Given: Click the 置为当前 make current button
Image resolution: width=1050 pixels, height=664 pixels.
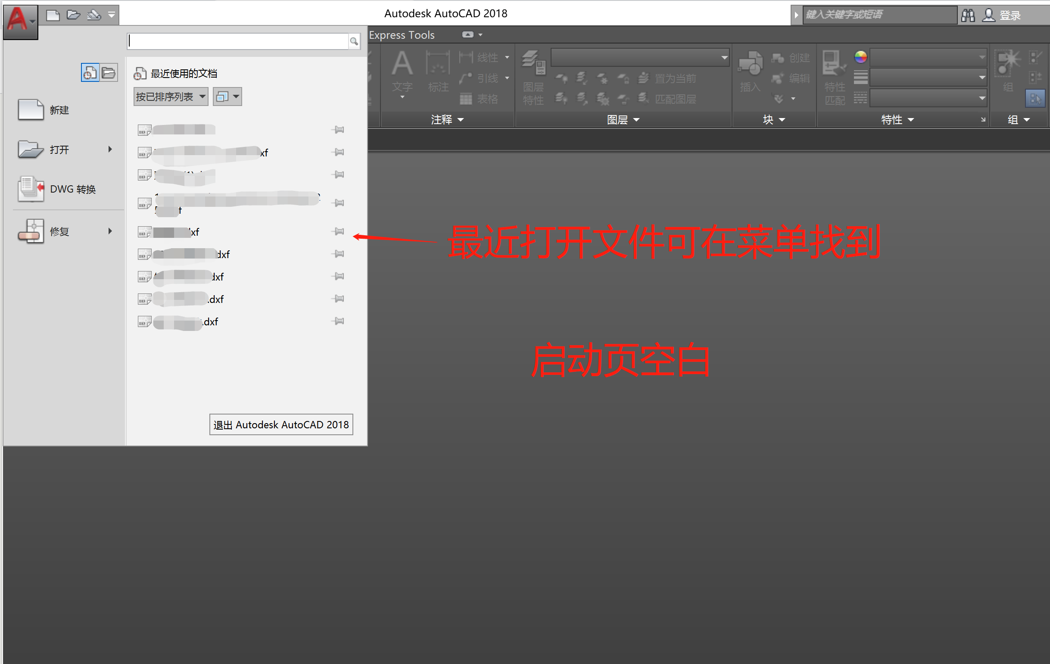Looking at the screenshot, I should coord(667,78).
